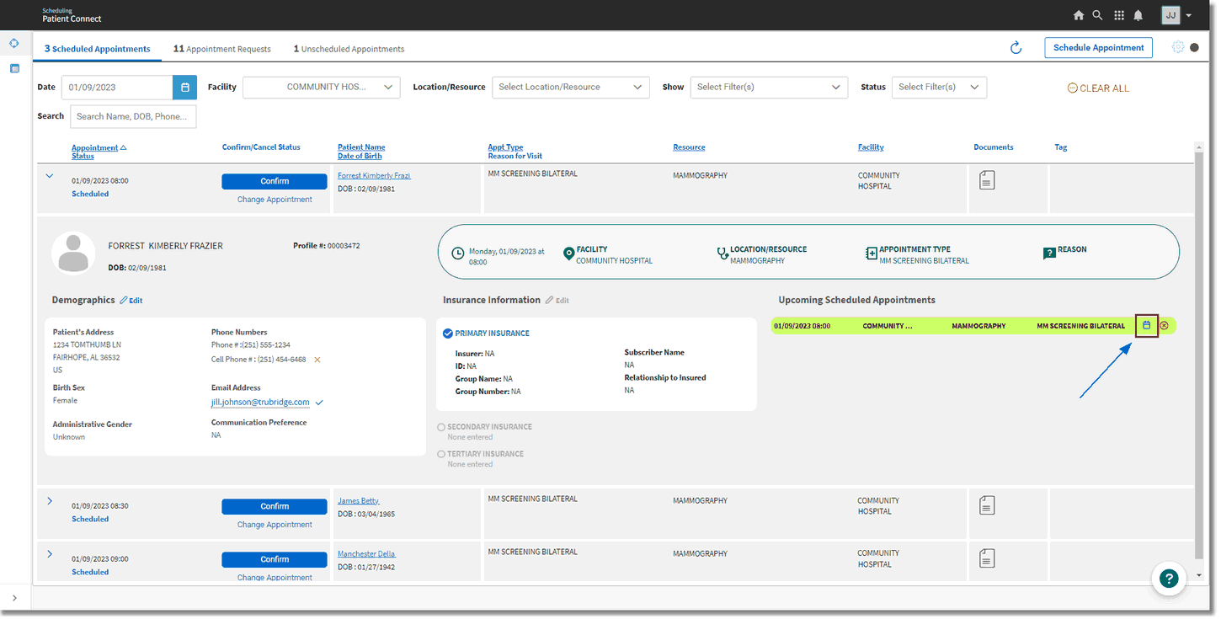This screenshot has height=619, width=1221.
Task: Click Change Appointment for 08:00 row
Action: (275, 200)
